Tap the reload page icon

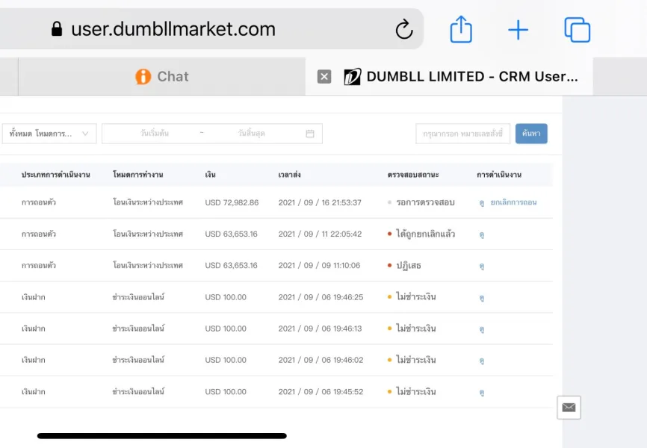(x=403, y=30)
